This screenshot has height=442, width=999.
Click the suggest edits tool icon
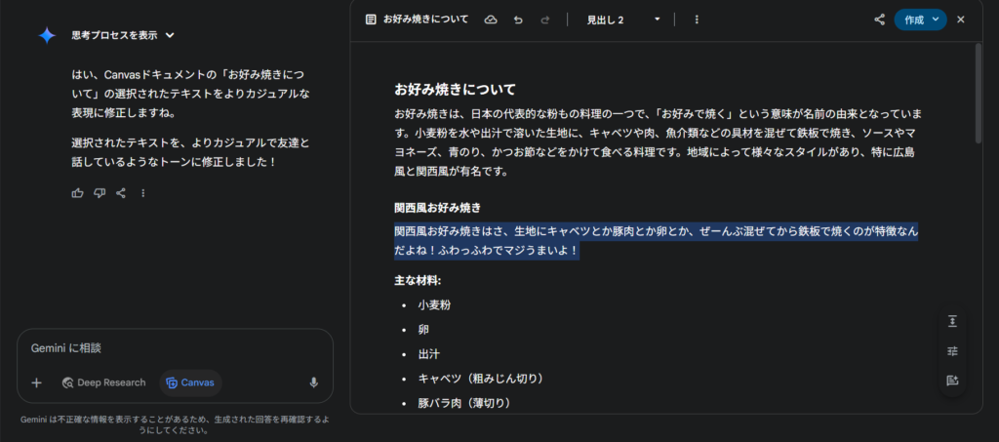coord(952,381)
